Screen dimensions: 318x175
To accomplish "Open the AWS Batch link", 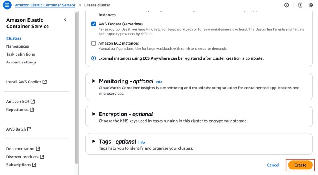I will tap(16, 129).
